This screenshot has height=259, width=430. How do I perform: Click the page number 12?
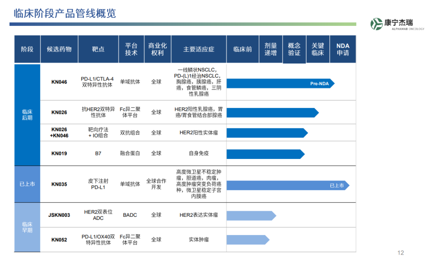pos(401,253)
